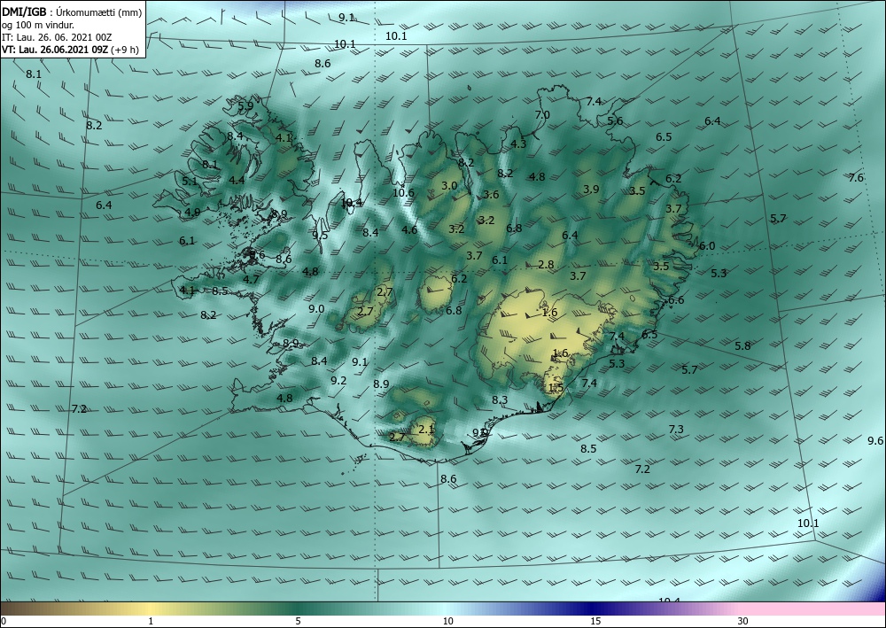Click the 8.3 value label
This screenshot has height=628, width=886.
(500, 399)
